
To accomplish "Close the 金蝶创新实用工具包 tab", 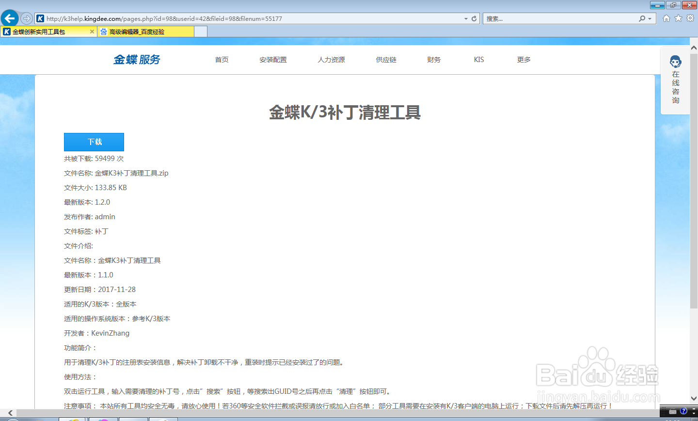I will (x=92, y=32).
